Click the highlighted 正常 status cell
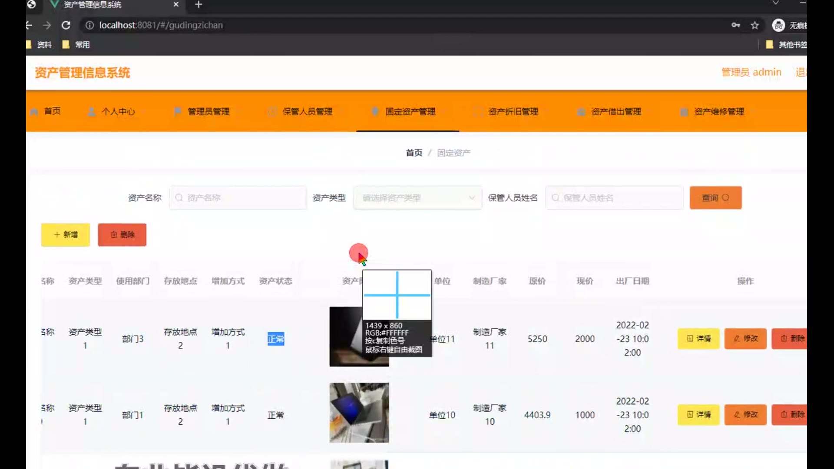The width and height of the screenshot is (834, 469). 275,339
